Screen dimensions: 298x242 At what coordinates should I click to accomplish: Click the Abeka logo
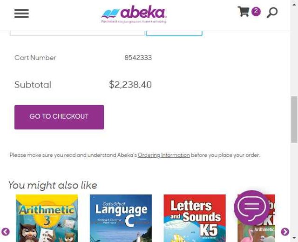[134, 14]
